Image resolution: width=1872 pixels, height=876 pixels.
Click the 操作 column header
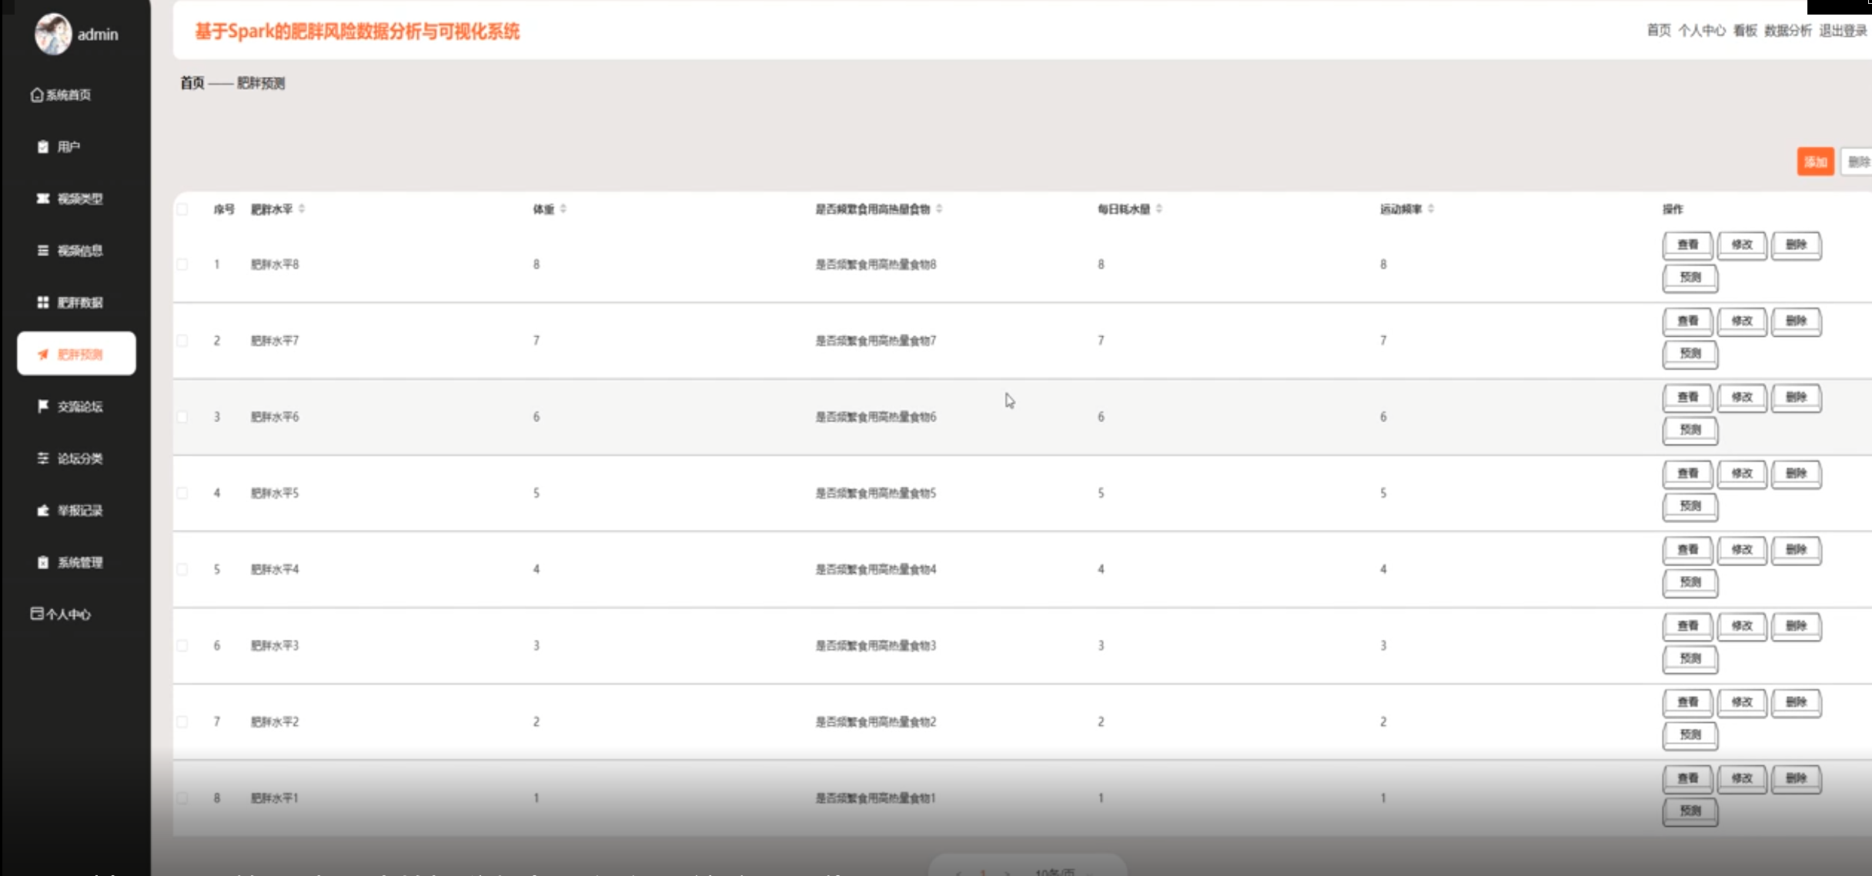[x=1673, y=209]
